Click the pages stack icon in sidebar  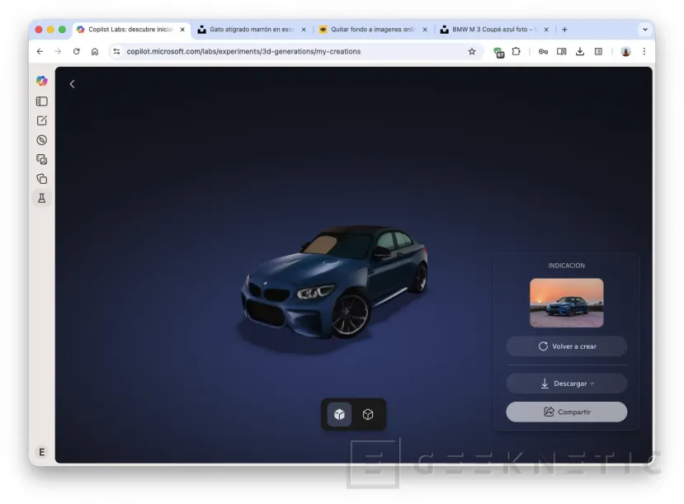[x=42, y=178]
